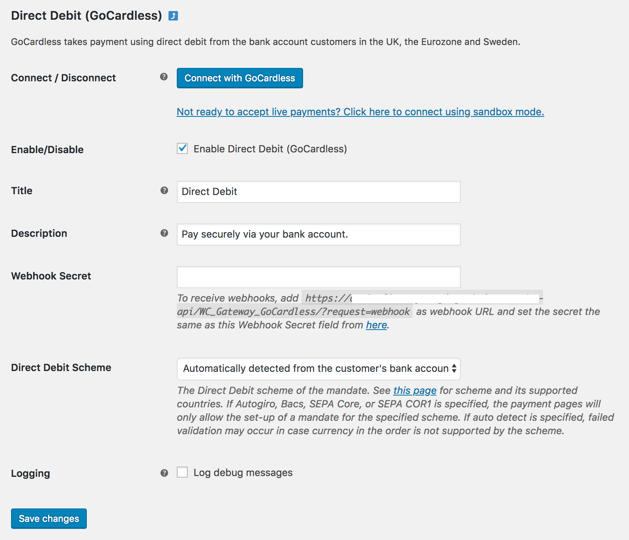Click the webhook URL code snippet
Image resolution: width=629 pixels, height=540 pixels.
[x=294, y=312]
